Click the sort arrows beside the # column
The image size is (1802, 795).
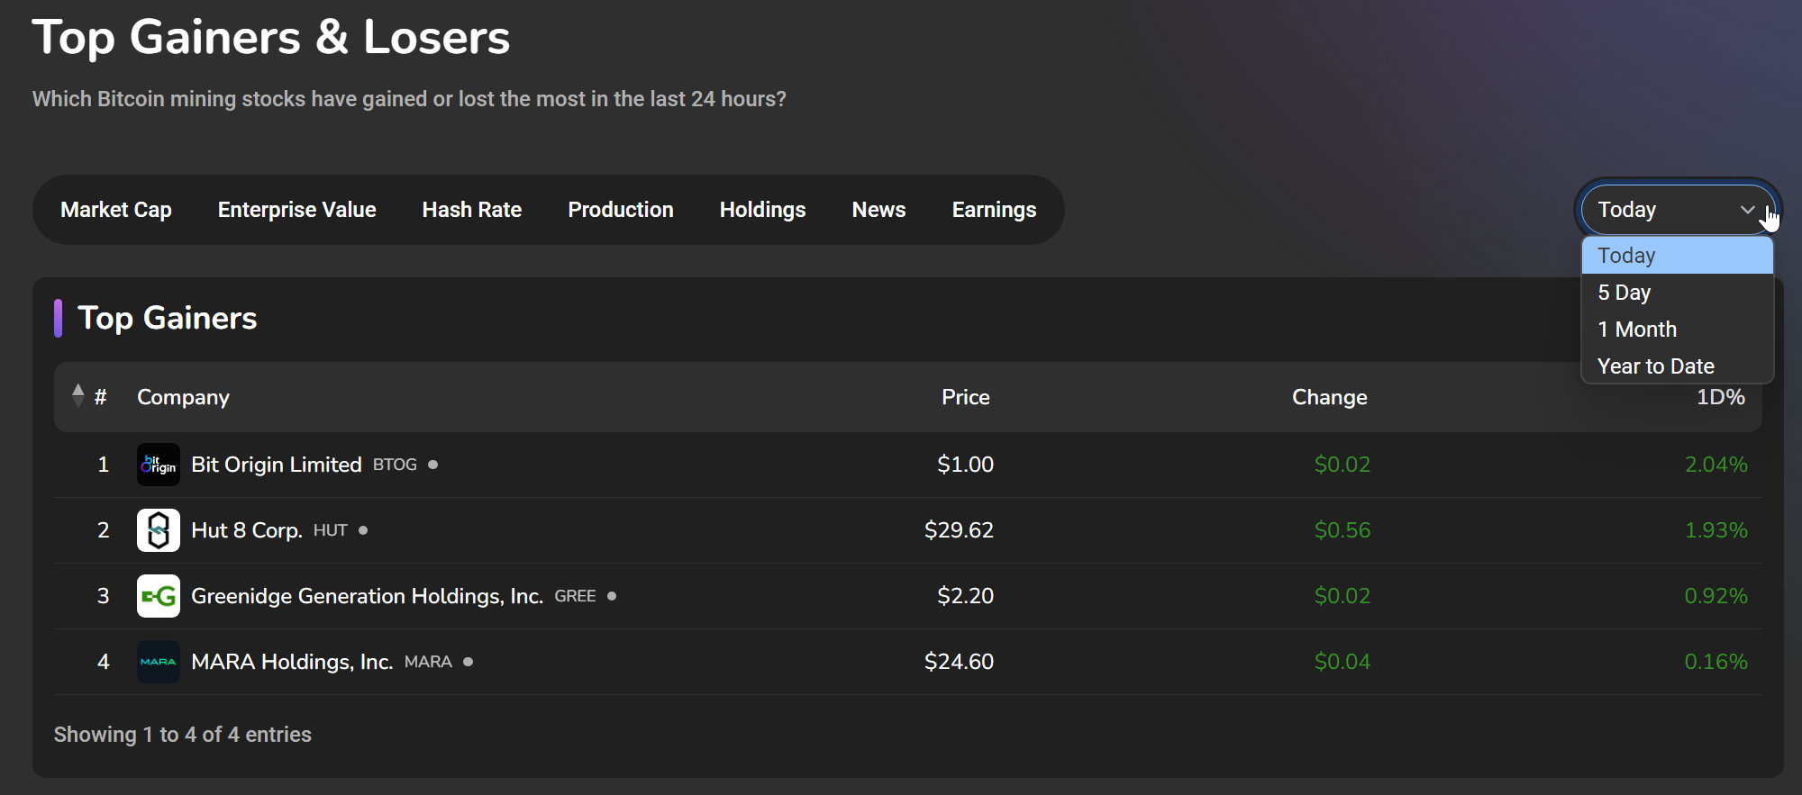tap(78, 396)
